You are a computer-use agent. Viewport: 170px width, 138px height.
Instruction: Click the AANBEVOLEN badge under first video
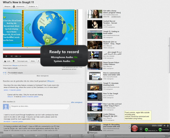click(x=116, y=17)
